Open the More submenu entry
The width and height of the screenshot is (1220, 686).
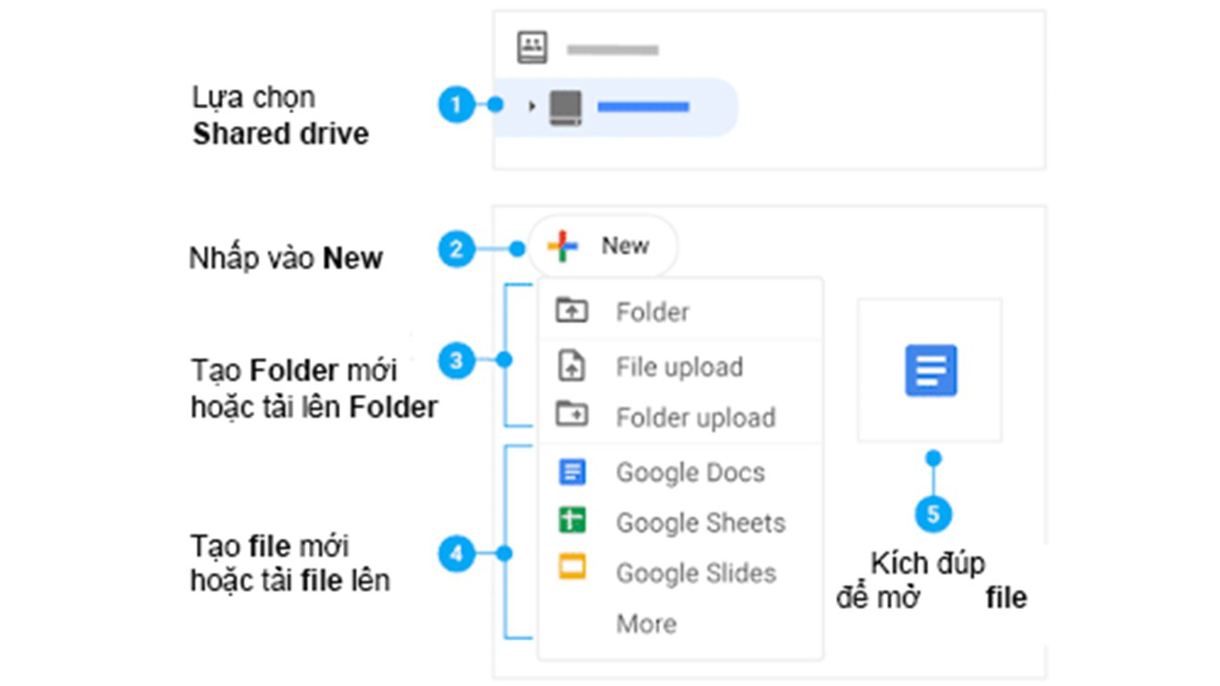point(646,623)
